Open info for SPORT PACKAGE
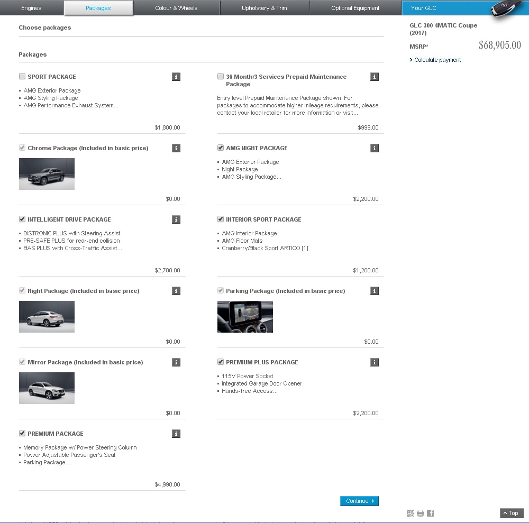The height and width of the screenshot is (523, 529). 176,77
